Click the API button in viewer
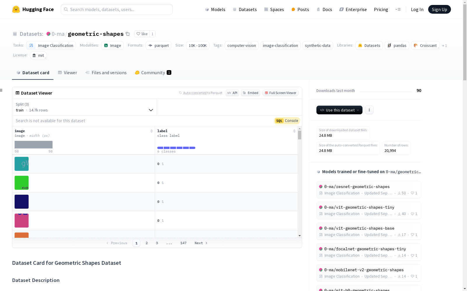 point(232,93)
